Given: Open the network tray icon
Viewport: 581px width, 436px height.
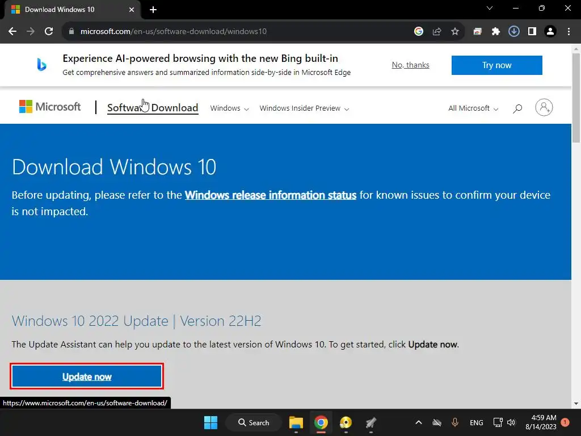Looking at the screenshot, I should tap(498, 422).
